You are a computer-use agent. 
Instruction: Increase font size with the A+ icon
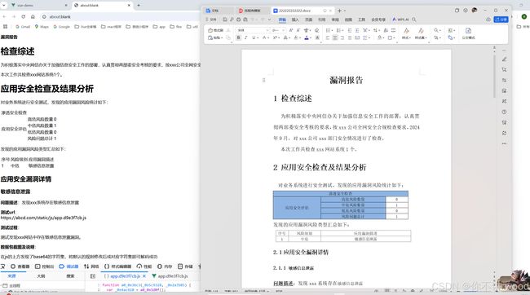coord(291,30)
